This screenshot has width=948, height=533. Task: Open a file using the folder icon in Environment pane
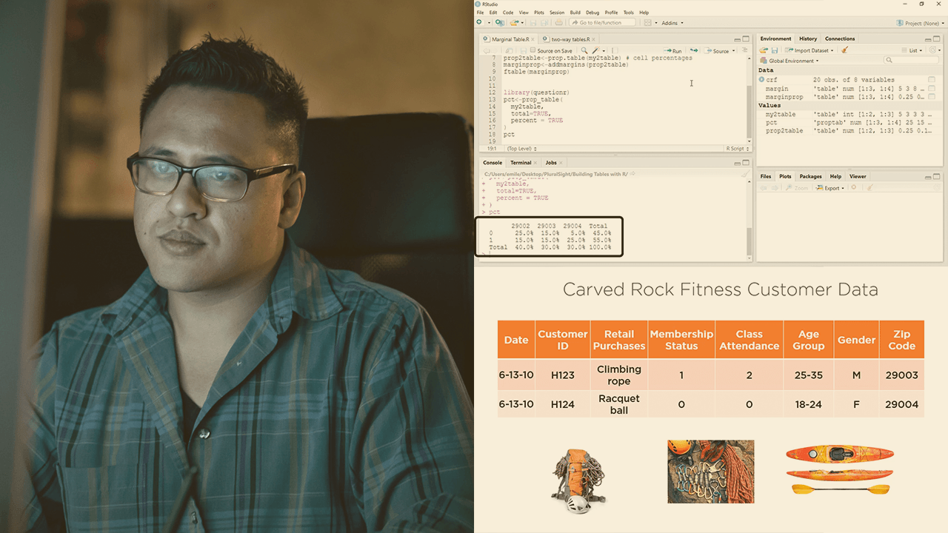(762, 50)
